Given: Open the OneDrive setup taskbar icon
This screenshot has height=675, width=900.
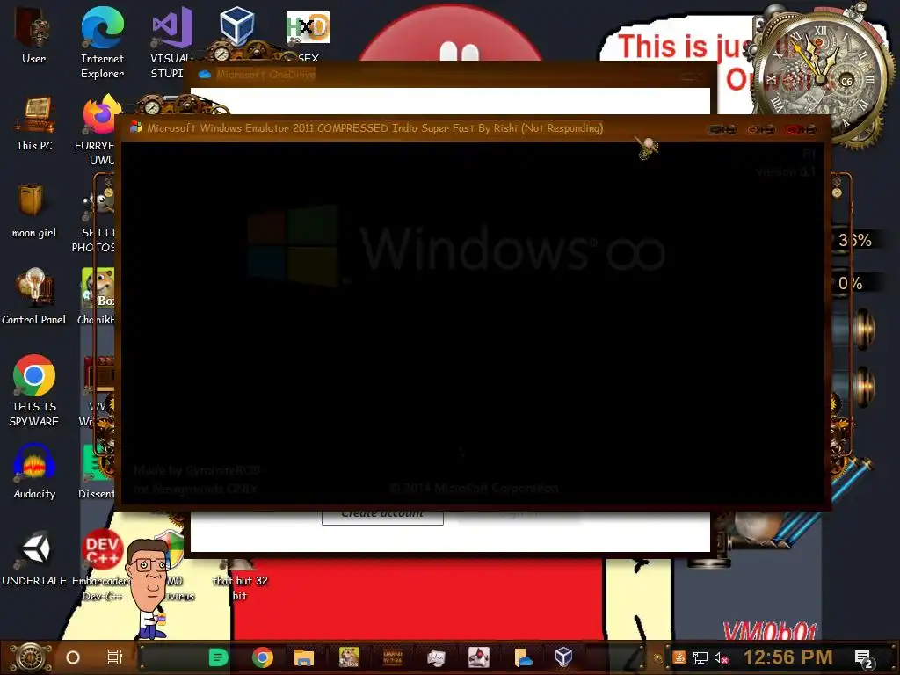Looking at the screenshot, I should point(523,657).
